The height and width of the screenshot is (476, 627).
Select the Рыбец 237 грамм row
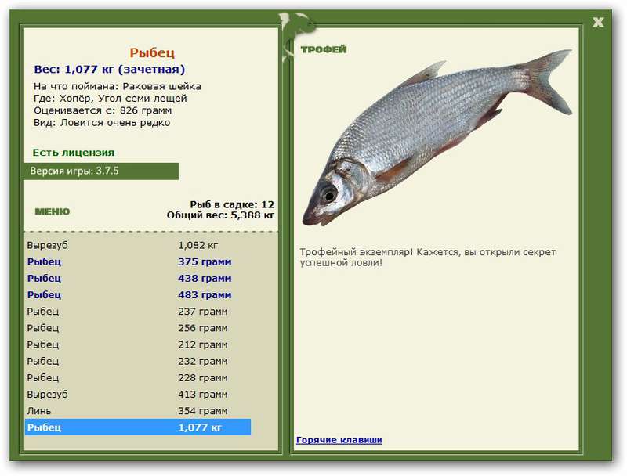click(x=138, y=312)
